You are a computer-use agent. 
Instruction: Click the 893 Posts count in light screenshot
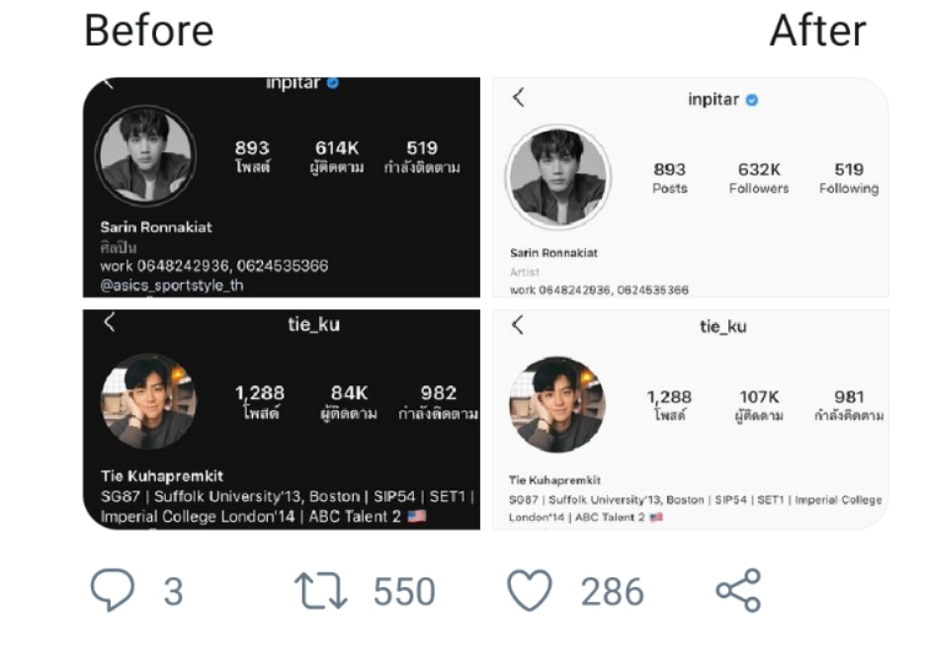pos(669,178)
